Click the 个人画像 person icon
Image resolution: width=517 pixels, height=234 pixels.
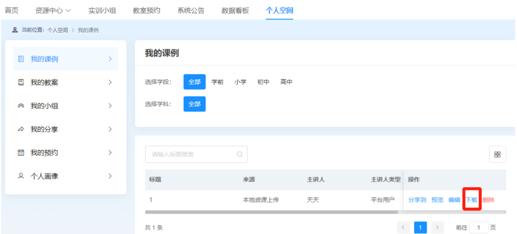21,176
